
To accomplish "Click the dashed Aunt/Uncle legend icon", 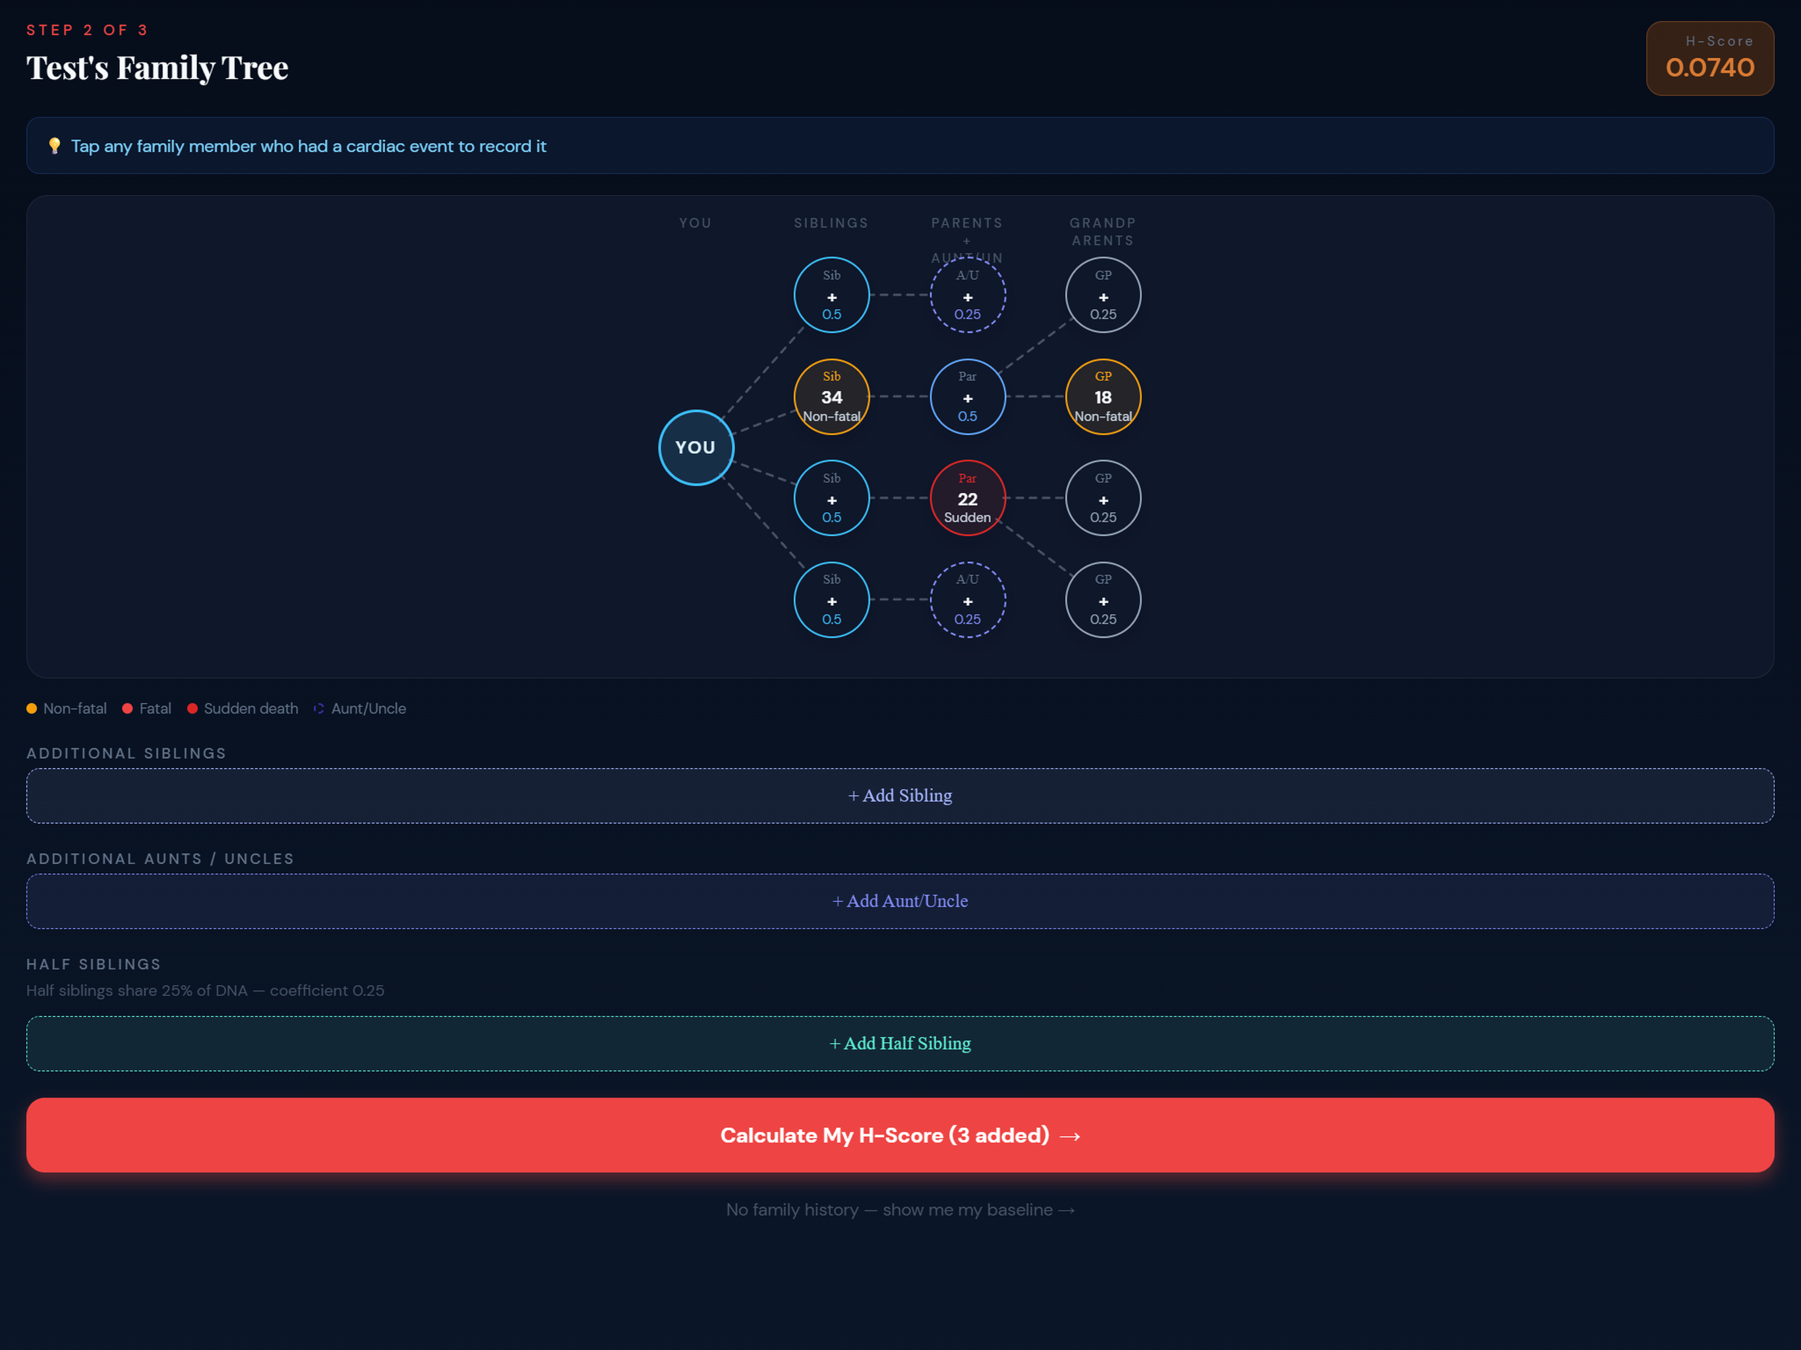I will click(x=319, y=709).
